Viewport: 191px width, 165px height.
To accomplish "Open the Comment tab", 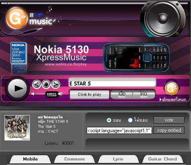I will (x=74, y=159).
